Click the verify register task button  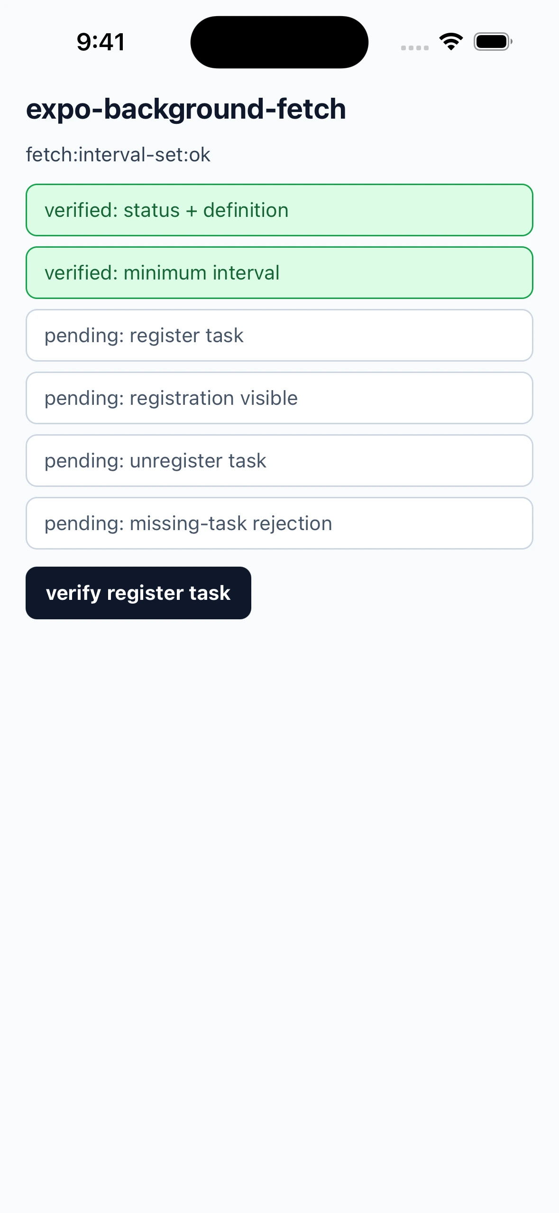(x=138, y=593)
